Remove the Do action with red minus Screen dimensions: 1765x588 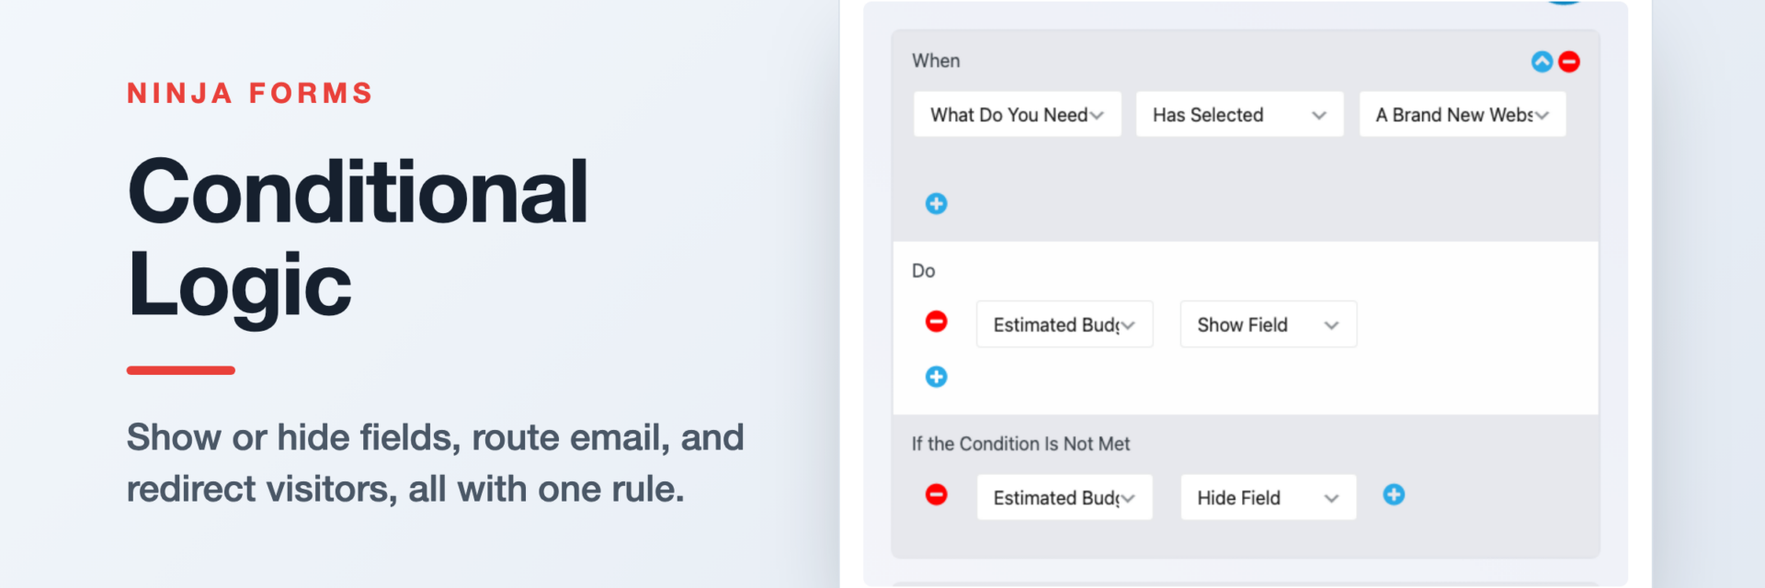coord(936,322)
